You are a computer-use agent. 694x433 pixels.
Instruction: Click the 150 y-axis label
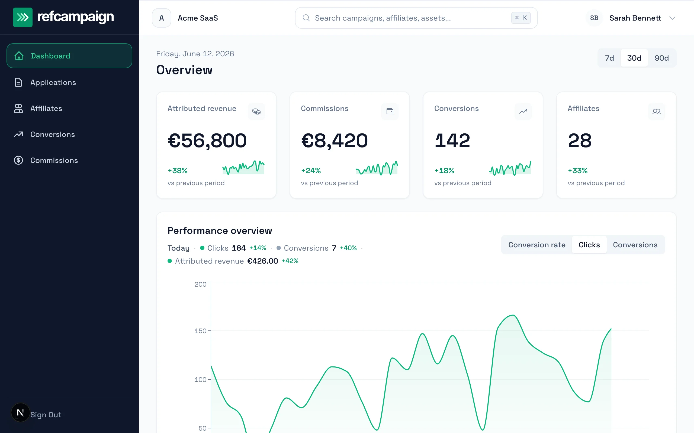(x=200, y=331)
